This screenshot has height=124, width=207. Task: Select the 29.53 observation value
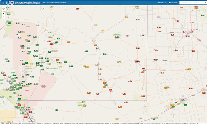pyautogui.click(x=9, y=81)
